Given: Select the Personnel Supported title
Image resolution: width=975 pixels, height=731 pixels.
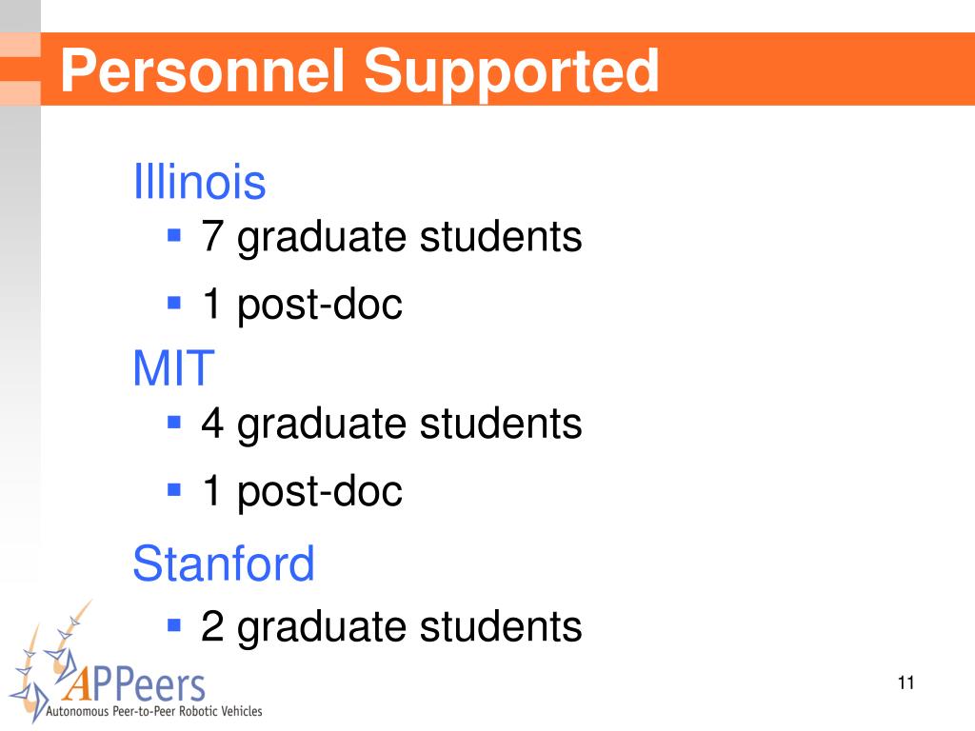Looking at the screenshot, I should pyautogui.click(x=359, y=72).
